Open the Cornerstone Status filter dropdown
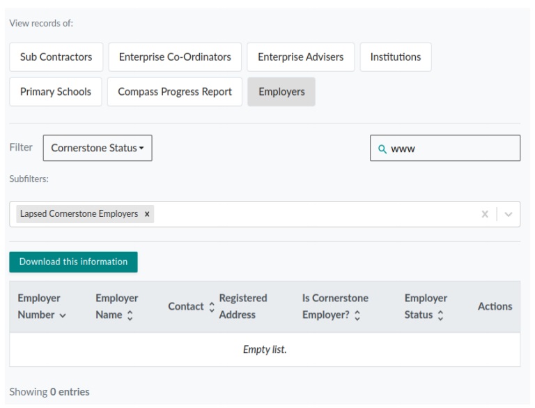This screenshot has height=408, width=535. [x=98, y=148]
